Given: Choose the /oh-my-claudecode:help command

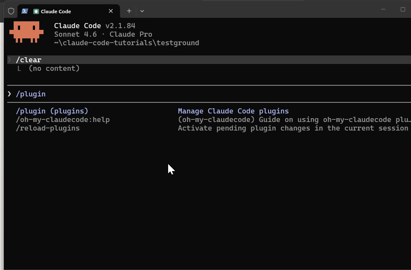Looking at the screenshot, I should coord(63,119).
